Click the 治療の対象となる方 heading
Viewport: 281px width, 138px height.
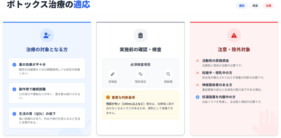(x=47, y=50)
